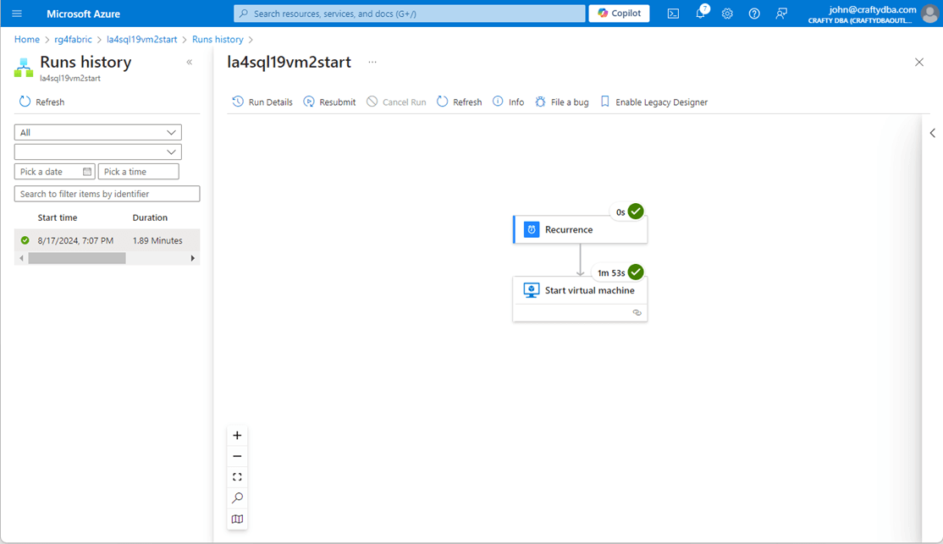The image size is (943, 544).
Task: Open the canvas search magnifier
Action: click(x=238, y=497)
